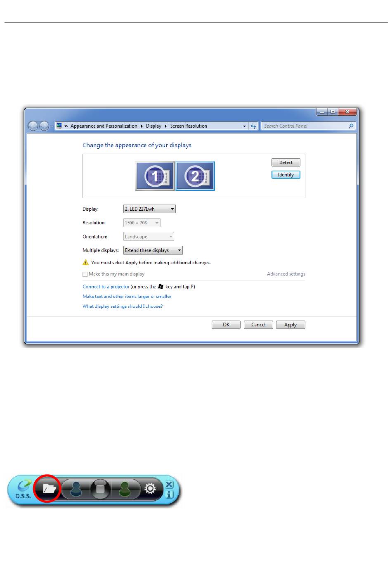Select monitor 1 thumbnail
The width and height of the screenshot is (392, 573).
(x=155, y=176)
